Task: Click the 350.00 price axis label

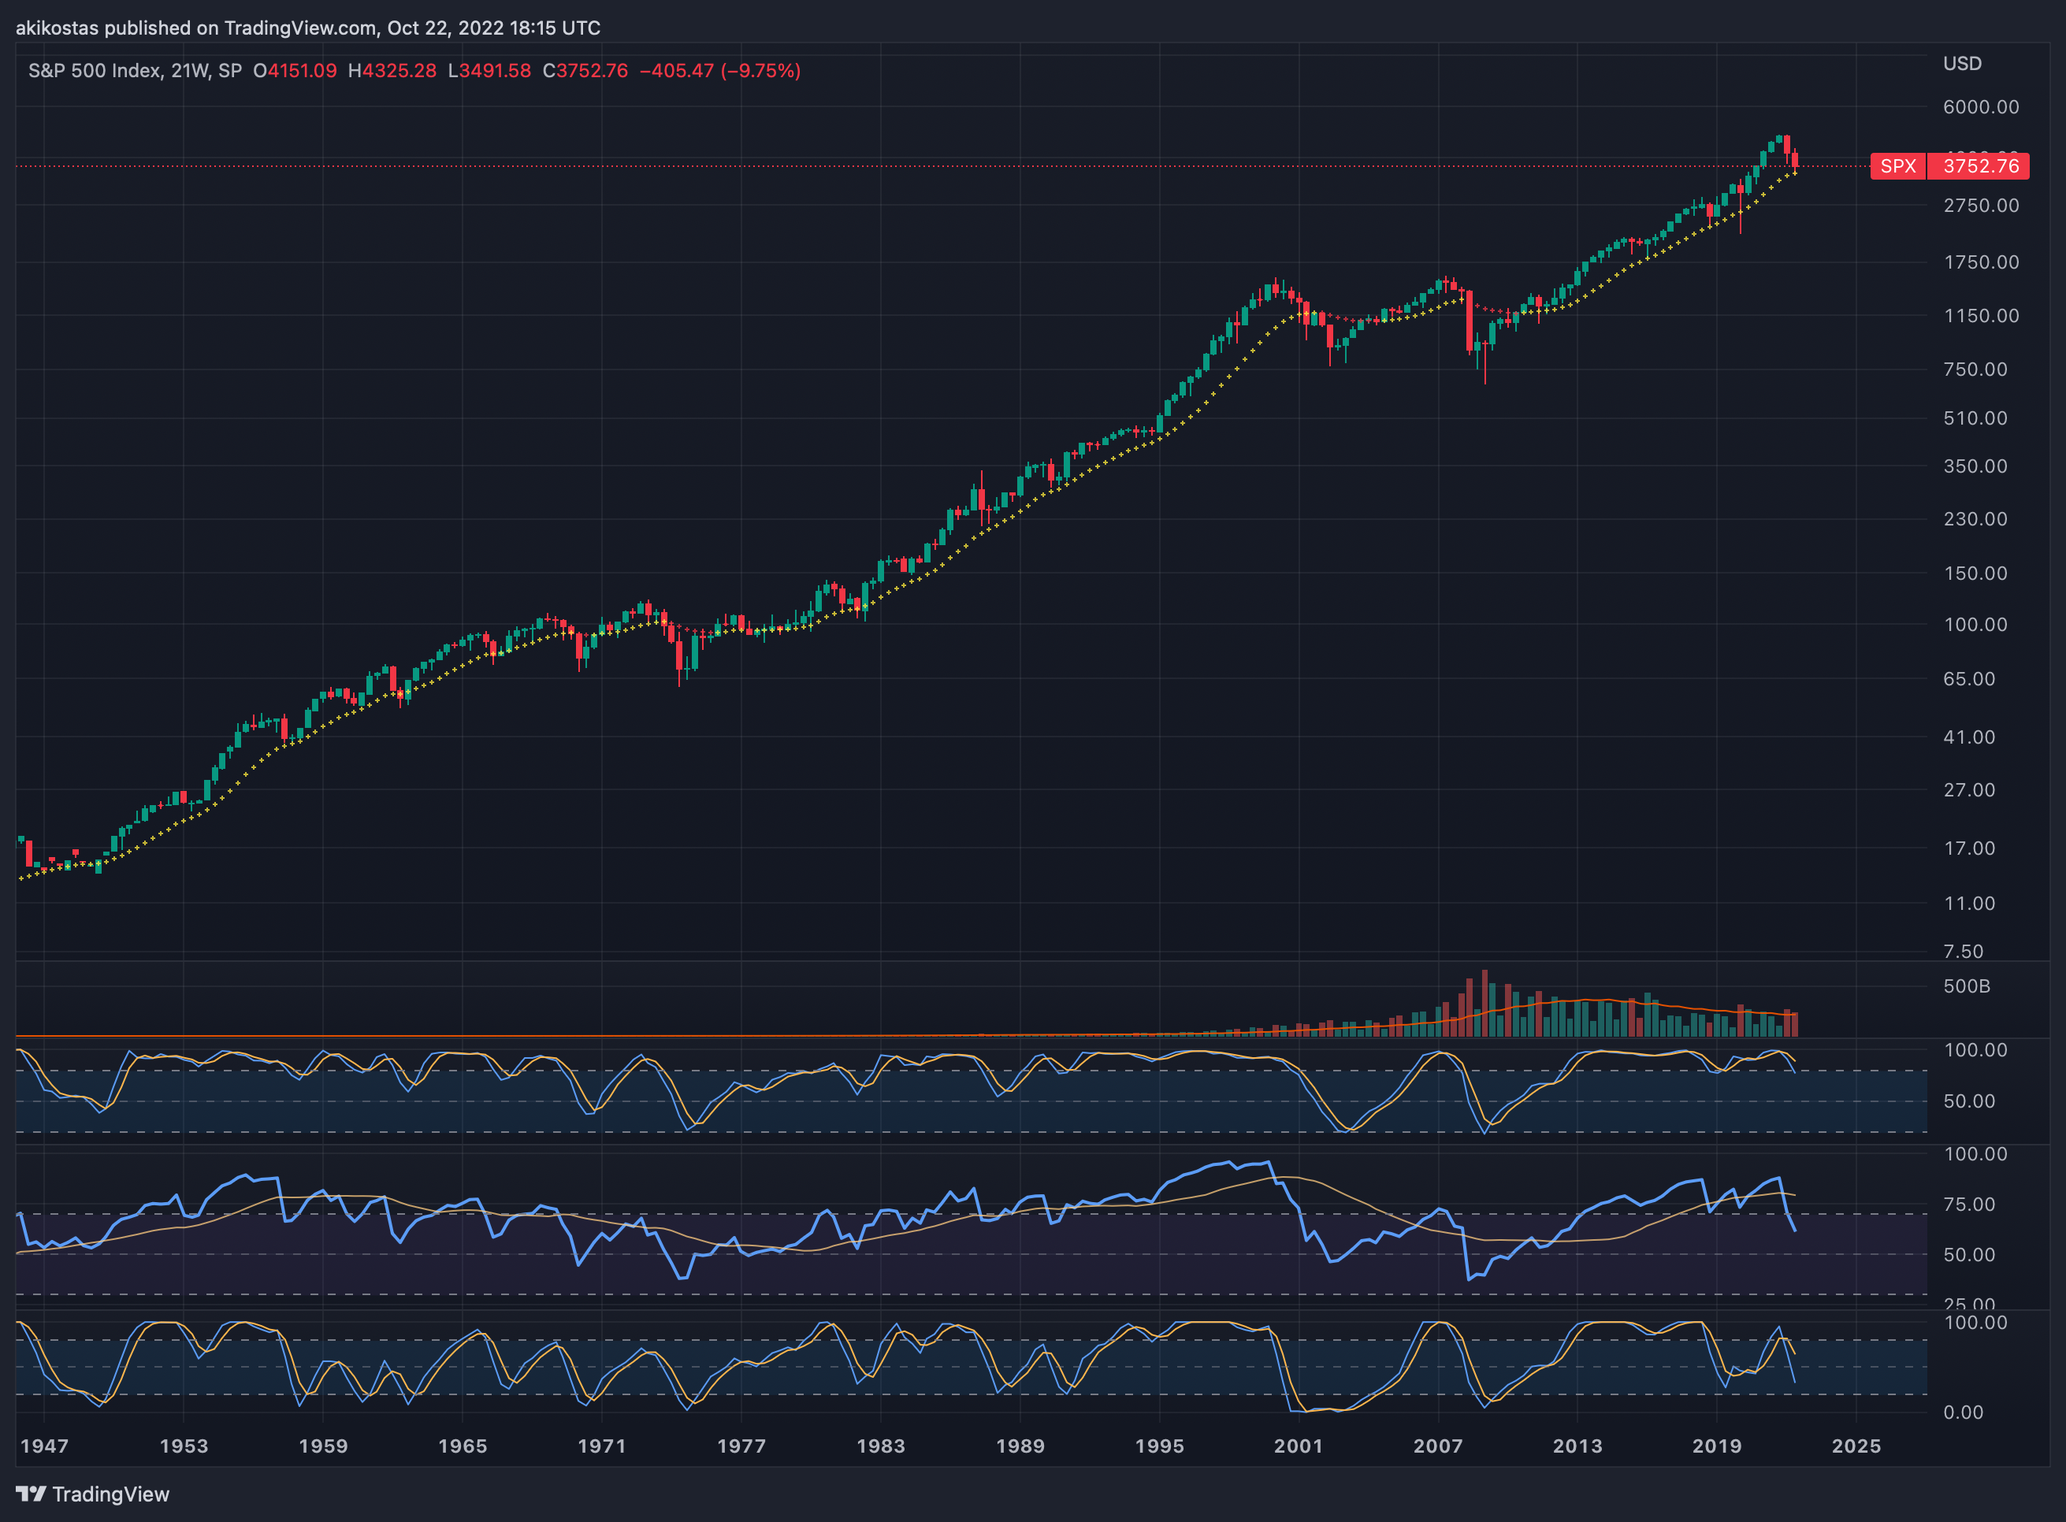Action: [x=1975, y=466]
